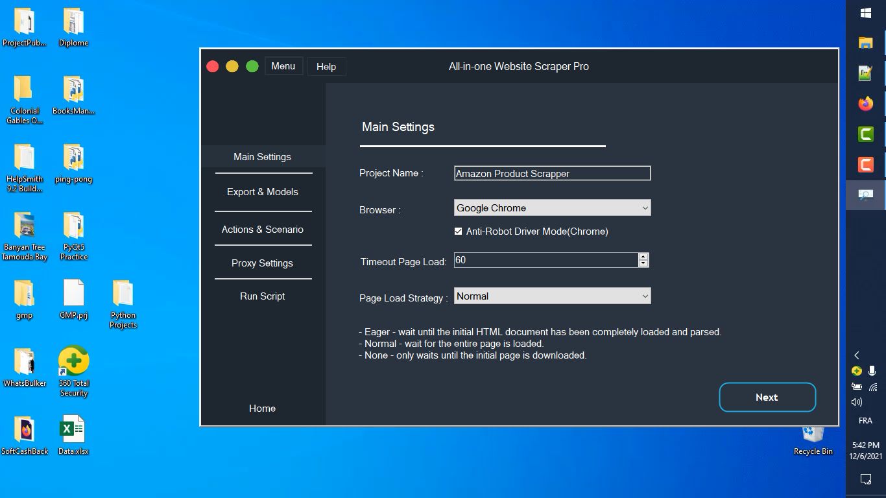Increase the Timeout Page Load value

pos(643,256)
